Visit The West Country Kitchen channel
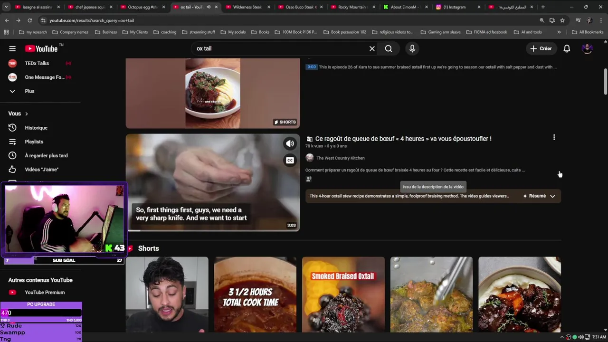608x342 pixels. (x=341, y=158)
